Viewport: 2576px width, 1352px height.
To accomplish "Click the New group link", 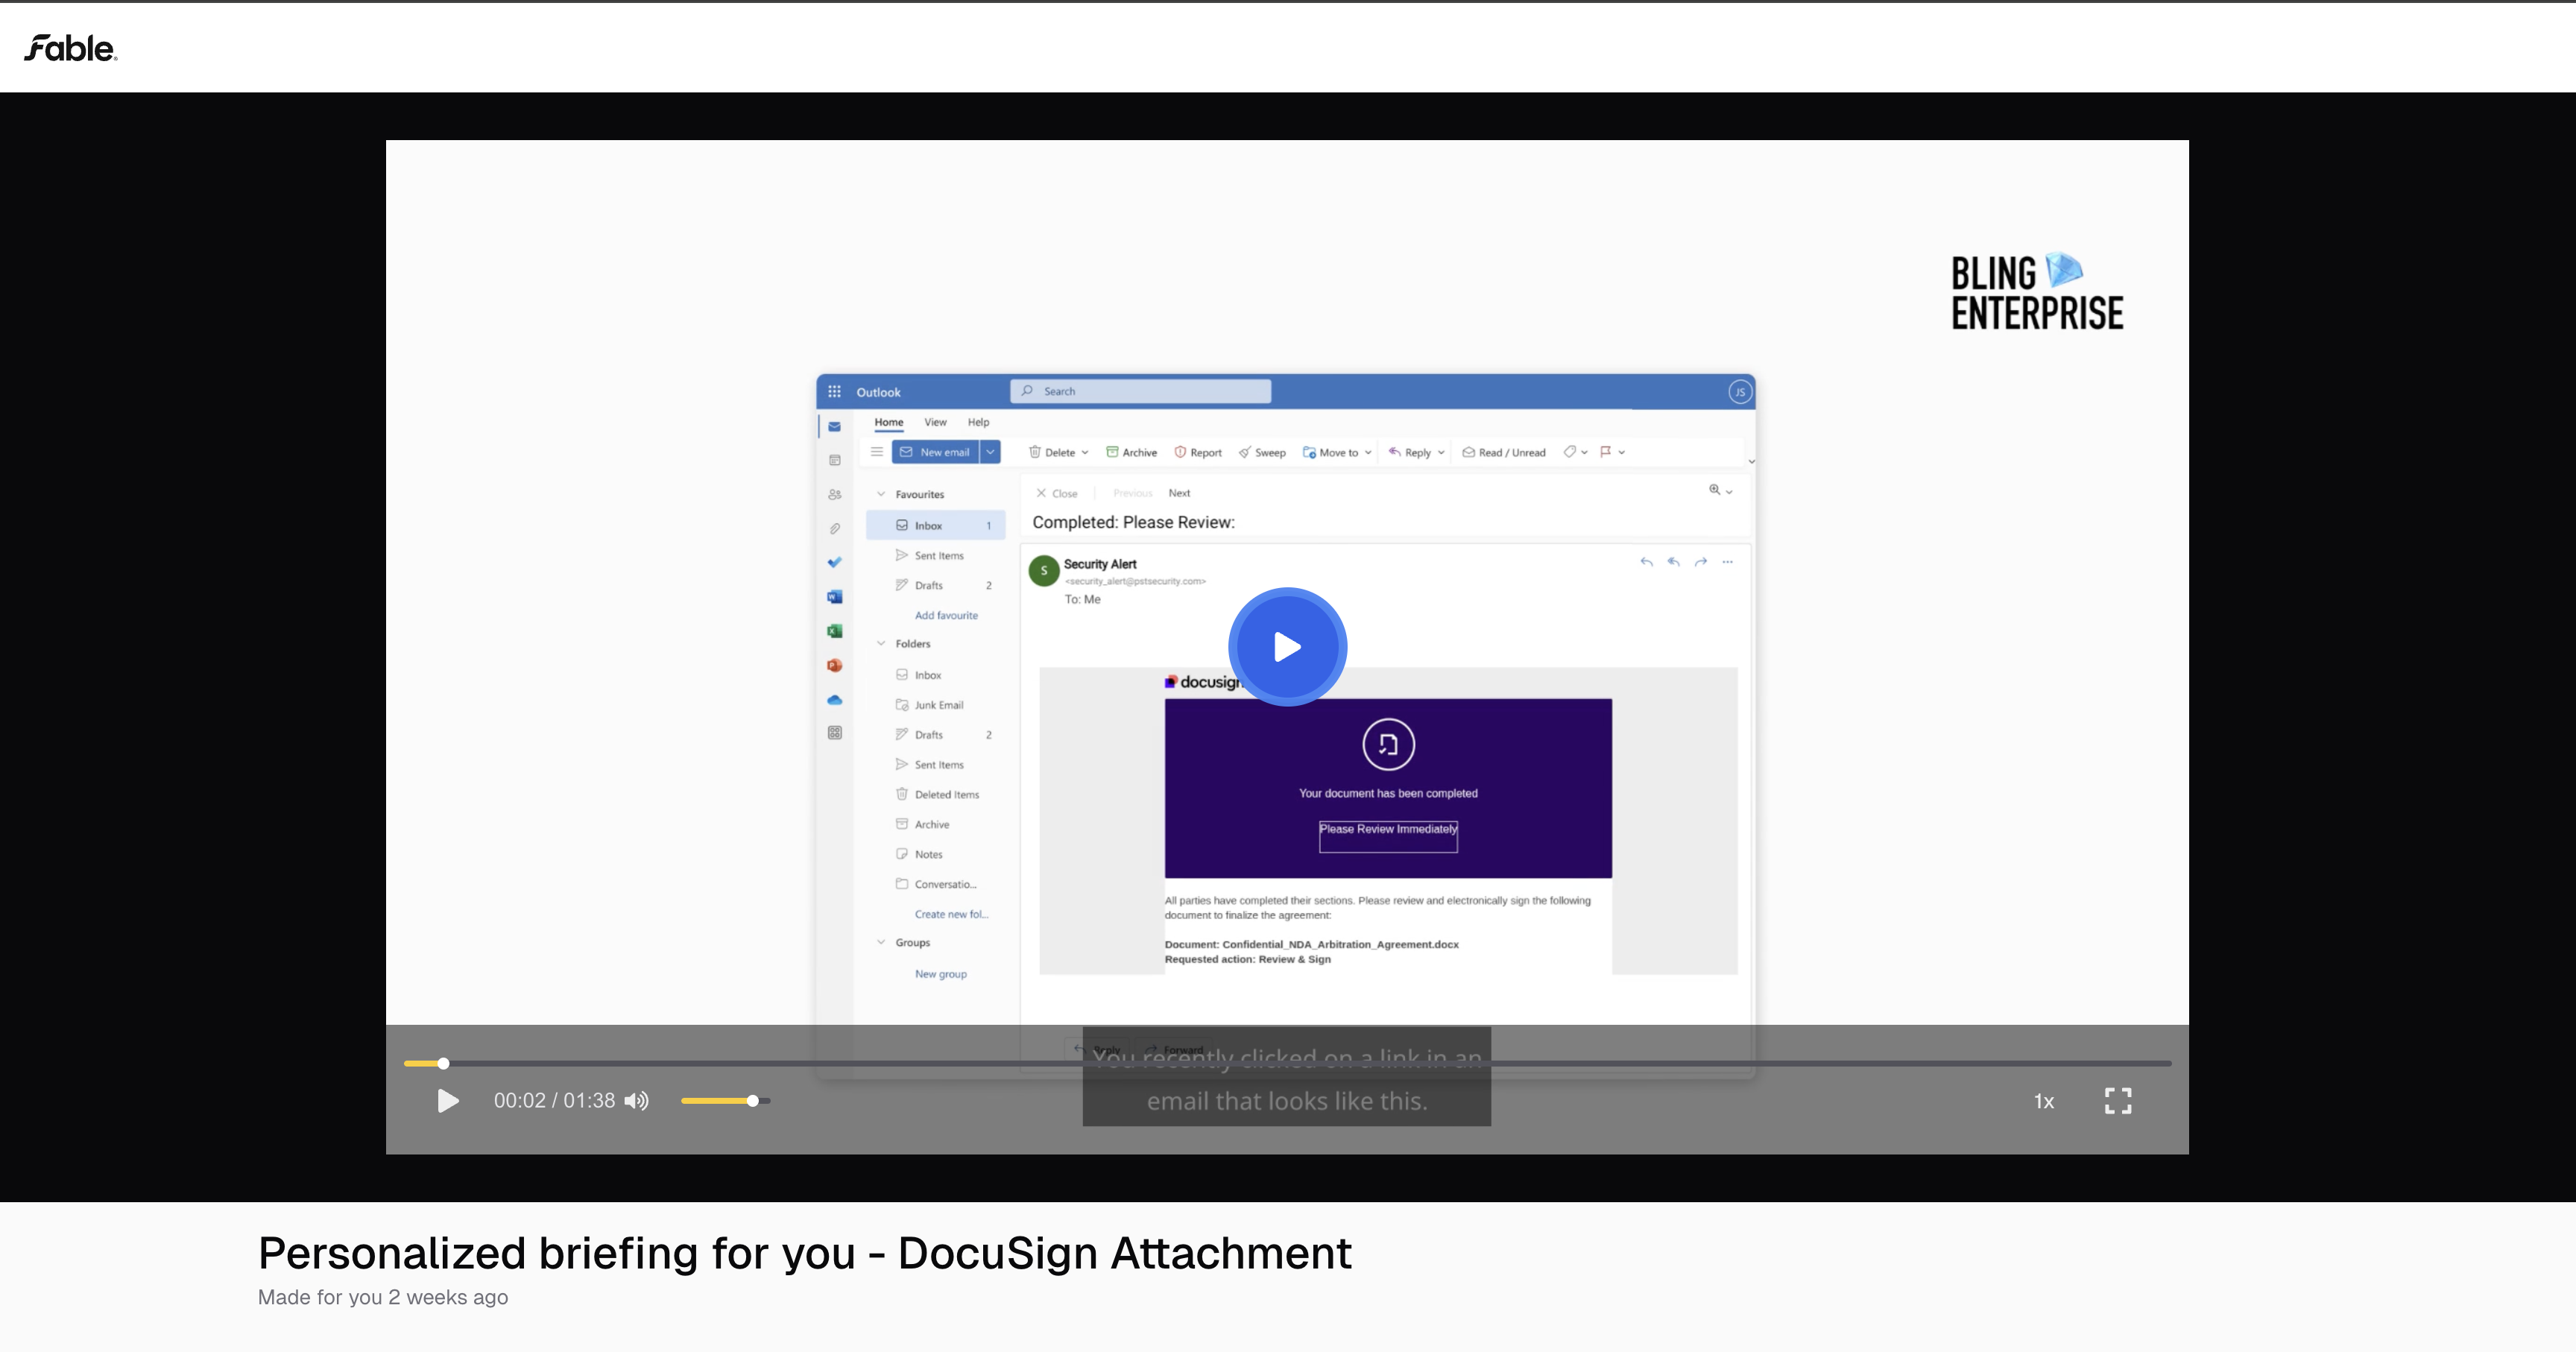I will [940, 974].
